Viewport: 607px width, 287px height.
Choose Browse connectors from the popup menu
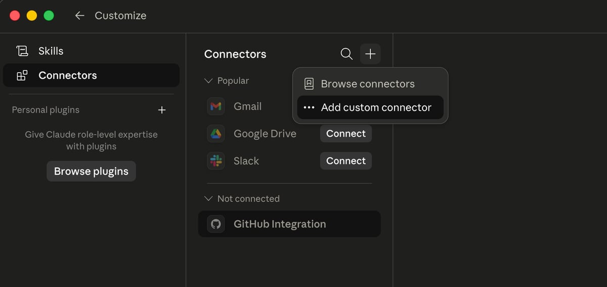pos(370,84)
